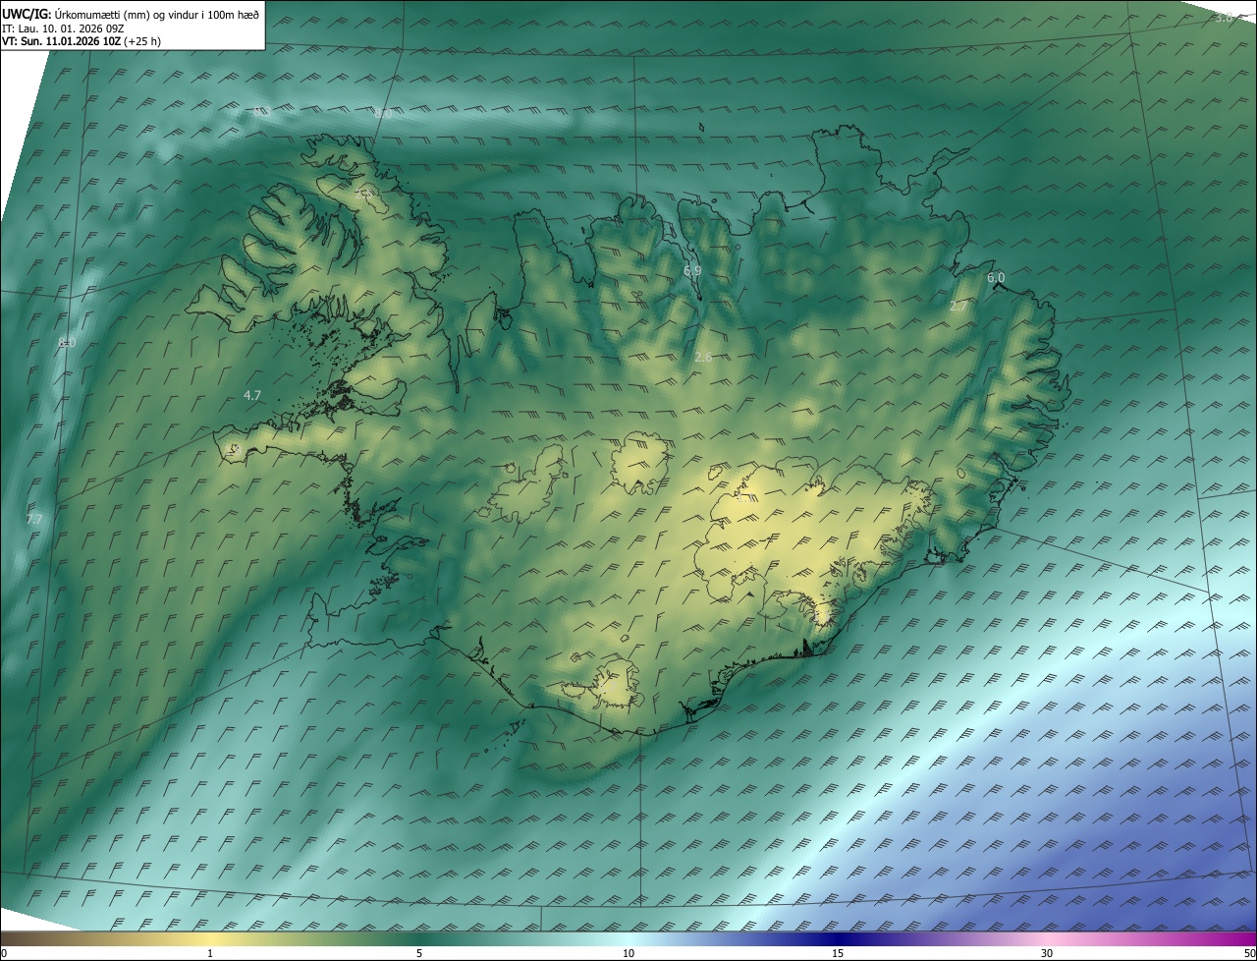This screenshot has width=1257, height=961.
Task: Click the 8.0 label next to 8.3
Action: pos(383,113)
